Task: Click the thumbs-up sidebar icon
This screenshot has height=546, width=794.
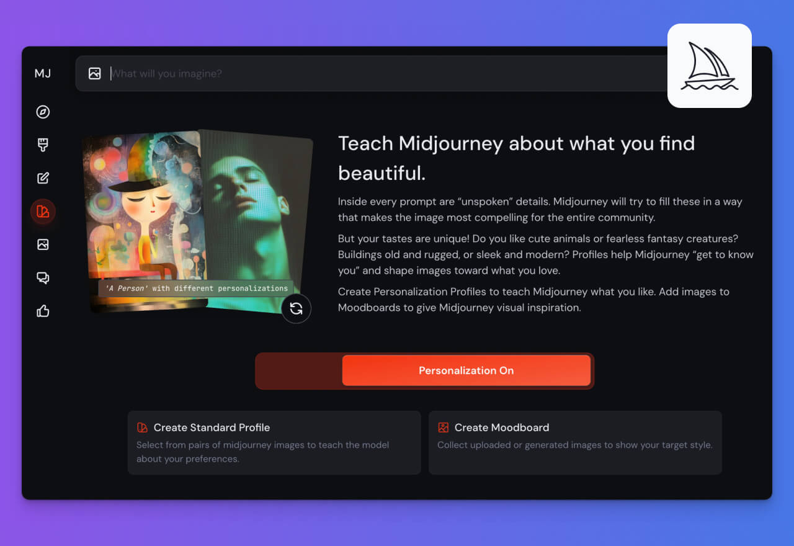Action: click(x=43, y=311)
